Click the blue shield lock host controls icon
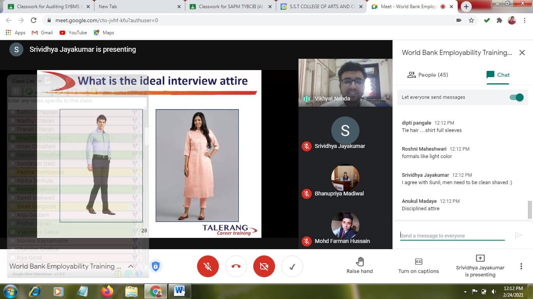Viewport: 533px width, 299px height. tap(155, 266)
